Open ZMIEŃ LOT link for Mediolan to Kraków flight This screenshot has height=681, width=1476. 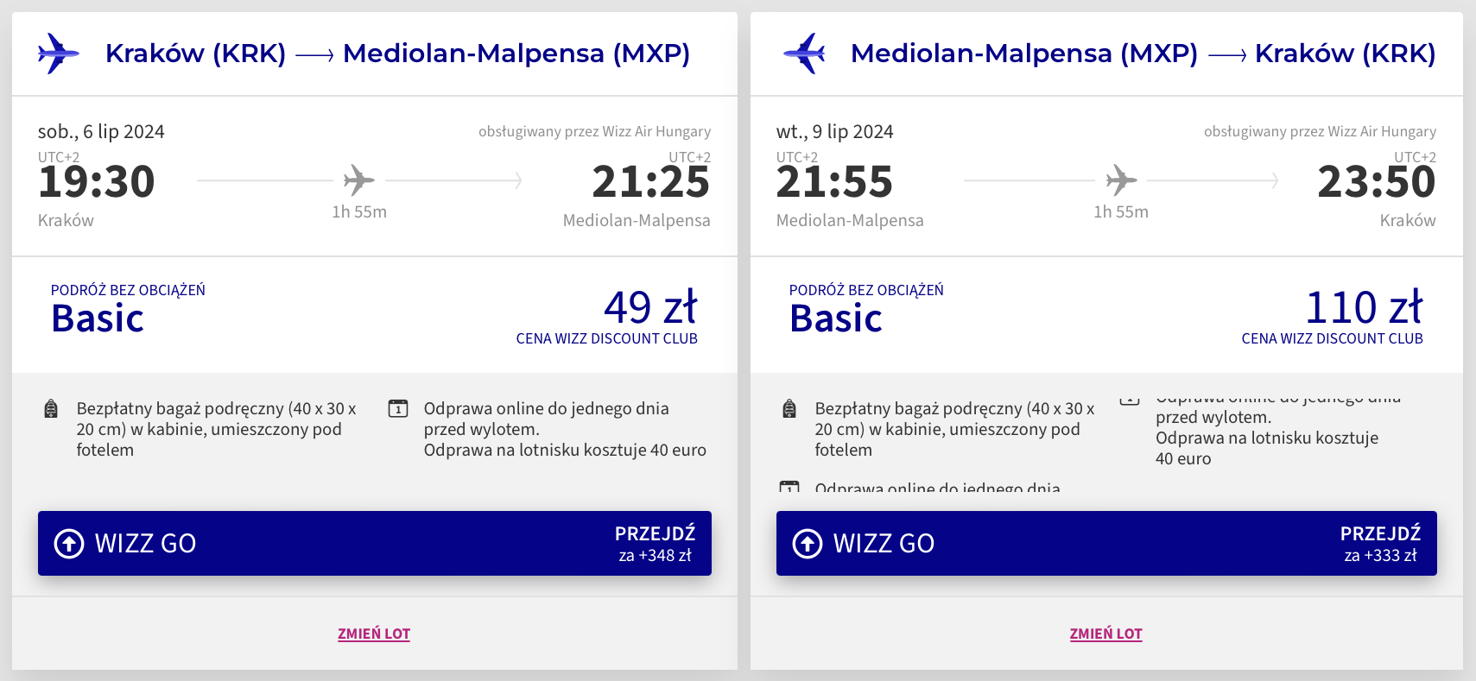click(1106, 634)
